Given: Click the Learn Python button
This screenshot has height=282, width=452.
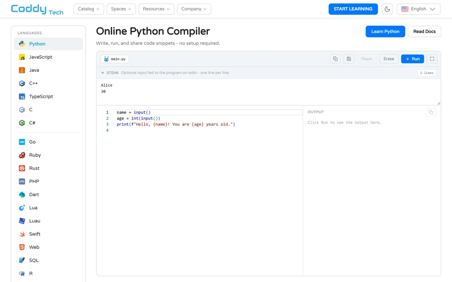Looking at the screenshot, I should [385, 32].
